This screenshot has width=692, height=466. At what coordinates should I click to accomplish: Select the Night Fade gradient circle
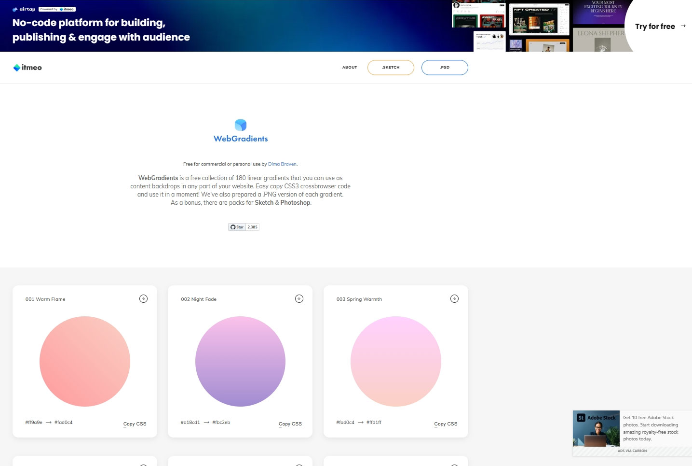click(240, 361)
